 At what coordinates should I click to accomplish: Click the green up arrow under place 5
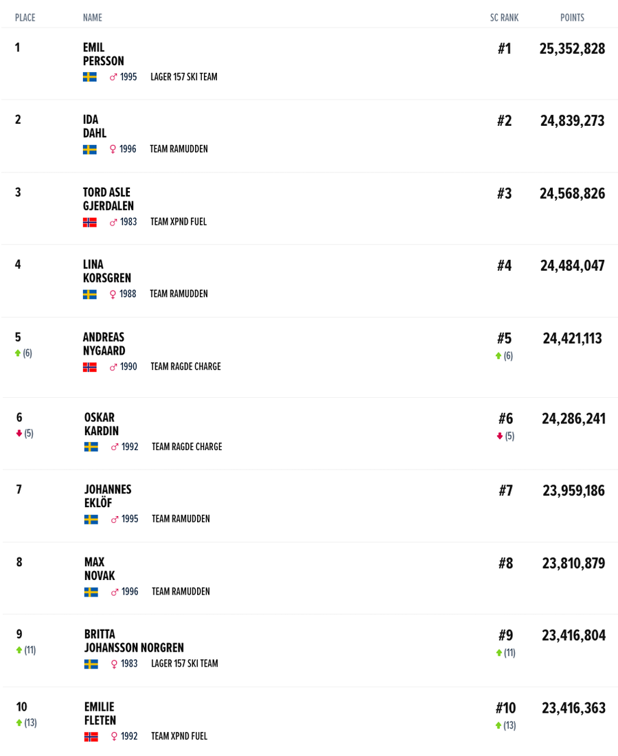click(x=18, y=353)
